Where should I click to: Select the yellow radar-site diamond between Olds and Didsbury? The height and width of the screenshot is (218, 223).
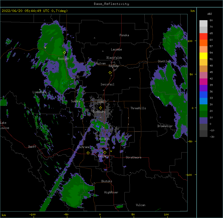100,108
